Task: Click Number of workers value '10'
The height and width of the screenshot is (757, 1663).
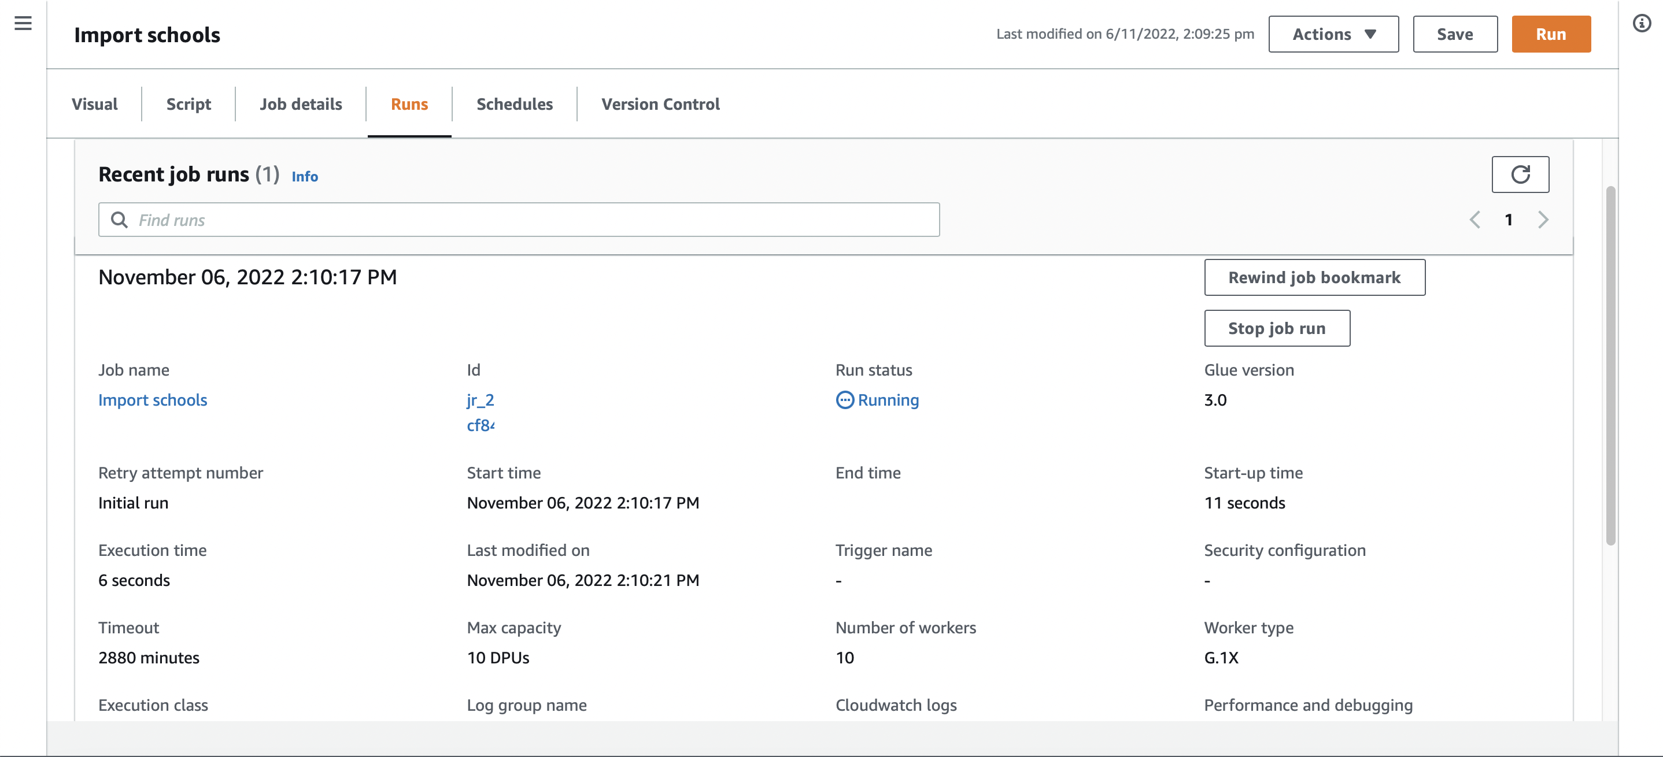Action: (844, 658)
